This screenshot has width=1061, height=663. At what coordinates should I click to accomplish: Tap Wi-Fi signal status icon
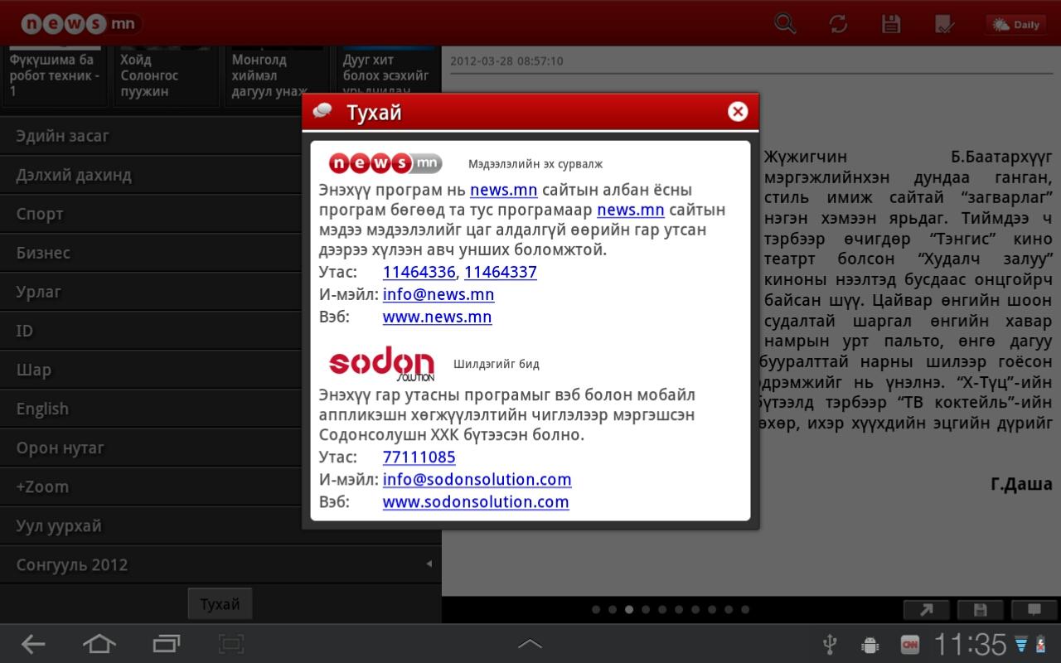tap(1023, 644)
